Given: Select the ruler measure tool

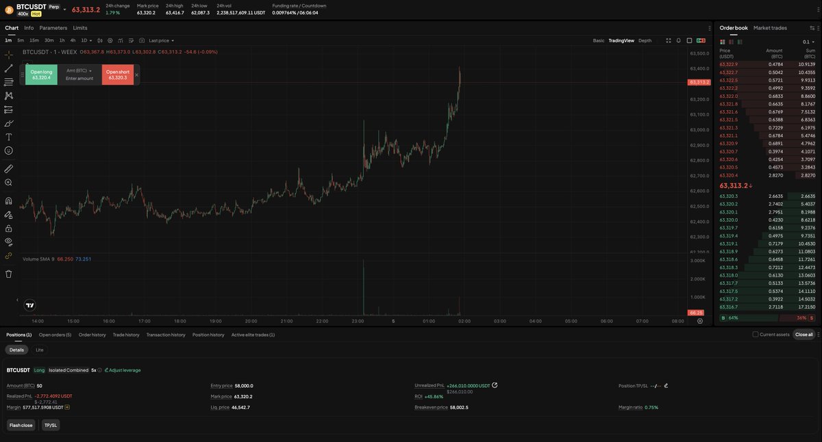Looking at the screenshot, I should 8,168.
